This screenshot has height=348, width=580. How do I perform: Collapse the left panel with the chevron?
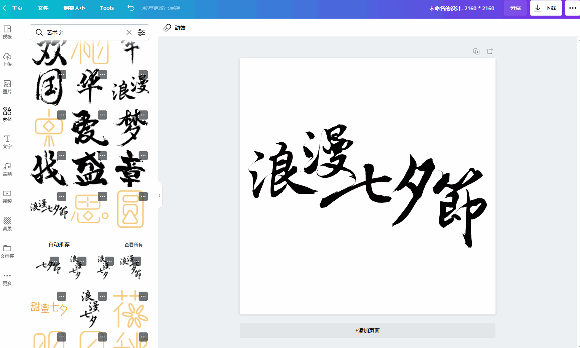(x=159, y=195)
